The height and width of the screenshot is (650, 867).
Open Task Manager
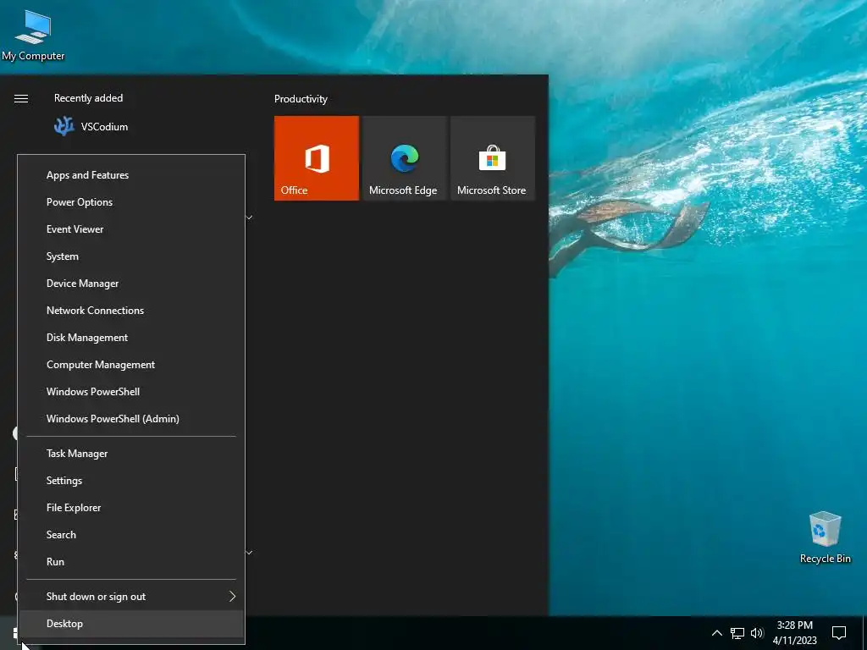(131, 454)
